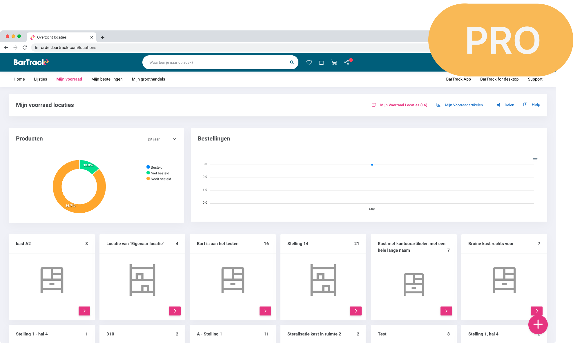This screenshot has height=343, width=582.
Task: Go to Mijn bestellingen menu item
Action: click(x=107, y=79)
